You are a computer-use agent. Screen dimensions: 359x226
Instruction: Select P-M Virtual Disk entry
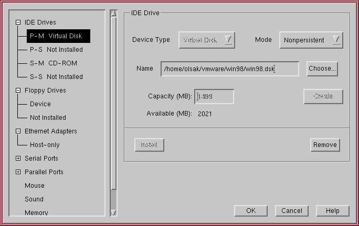(x=58, y=36)
